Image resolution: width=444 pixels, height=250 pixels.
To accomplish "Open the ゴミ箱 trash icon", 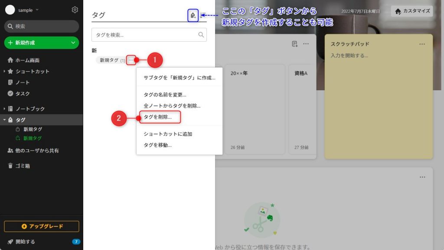I will 10,166.
